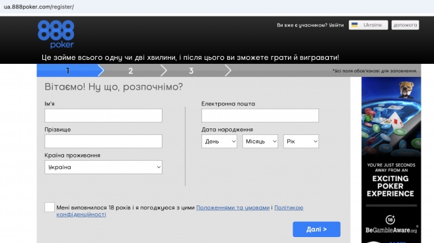Select step 3 of the registration
Screen dimensions: 434x243
tap(191, 70)
